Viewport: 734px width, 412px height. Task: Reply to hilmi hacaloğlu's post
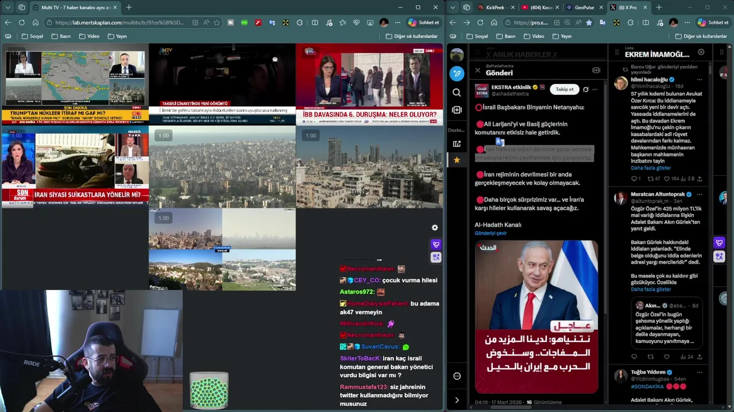click(x=634, y=179)
